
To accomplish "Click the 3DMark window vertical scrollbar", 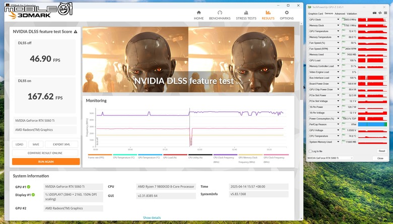I will pos(301,62).
